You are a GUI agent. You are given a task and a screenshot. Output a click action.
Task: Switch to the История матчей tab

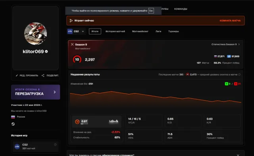[x=115, y=31]
